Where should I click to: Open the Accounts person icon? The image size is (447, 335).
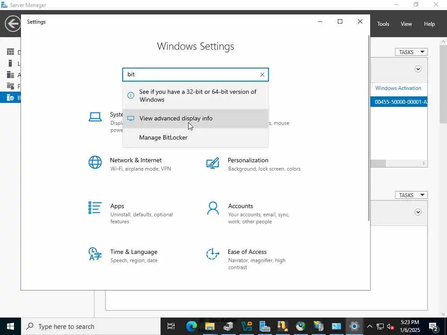[213, 208]
